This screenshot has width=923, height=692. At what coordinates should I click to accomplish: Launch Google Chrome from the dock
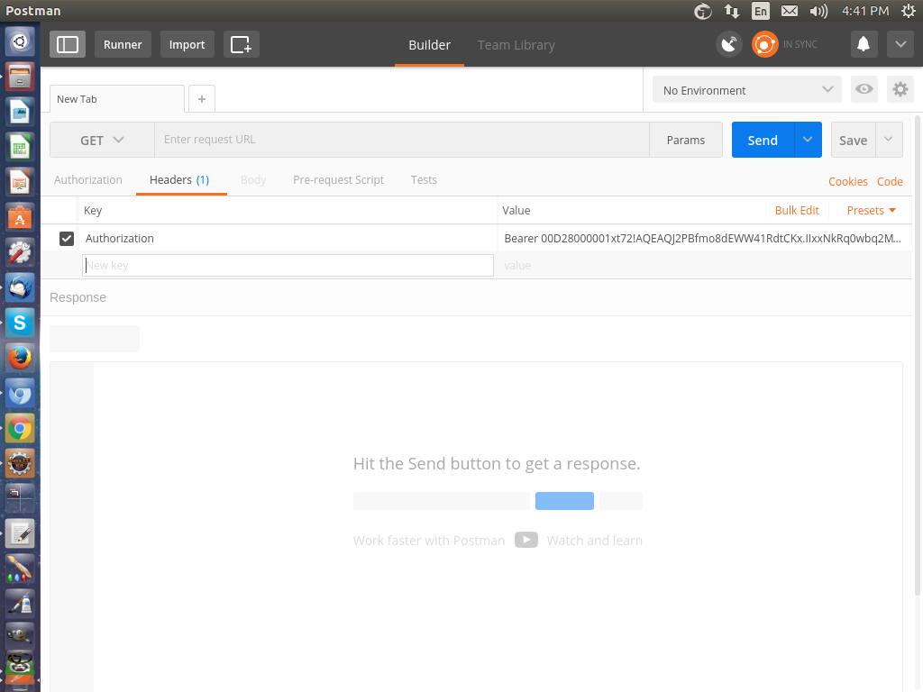coord(20,428)
